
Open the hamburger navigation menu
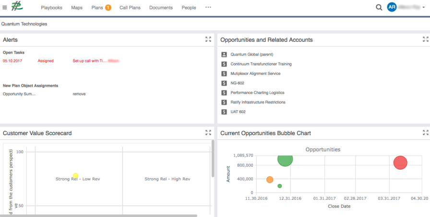5,8
